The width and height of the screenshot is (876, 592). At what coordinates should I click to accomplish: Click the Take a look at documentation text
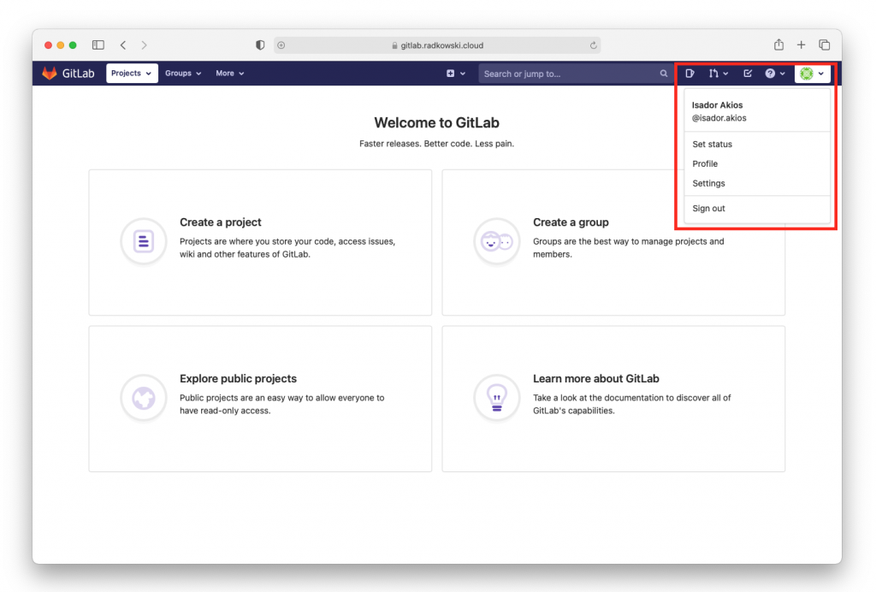(632, 405)
